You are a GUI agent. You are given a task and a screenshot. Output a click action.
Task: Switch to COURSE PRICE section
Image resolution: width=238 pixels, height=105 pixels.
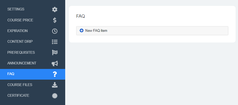[x=32, y=20]
